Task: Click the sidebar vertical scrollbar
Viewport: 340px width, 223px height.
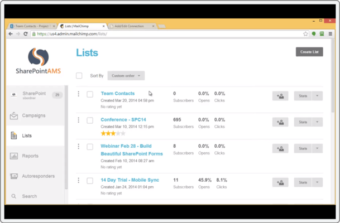Action: tap(66, 138)
